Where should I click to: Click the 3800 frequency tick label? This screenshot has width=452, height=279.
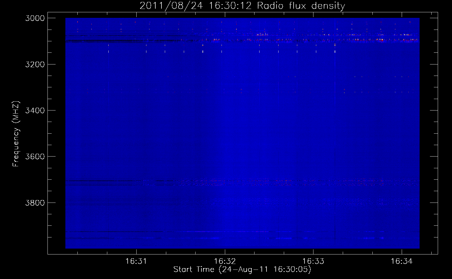click(x=35, y=203)
